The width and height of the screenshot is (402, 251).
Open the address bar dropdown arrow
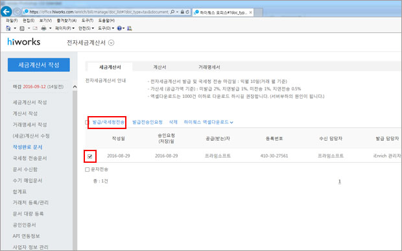click(x=177, y=12)
